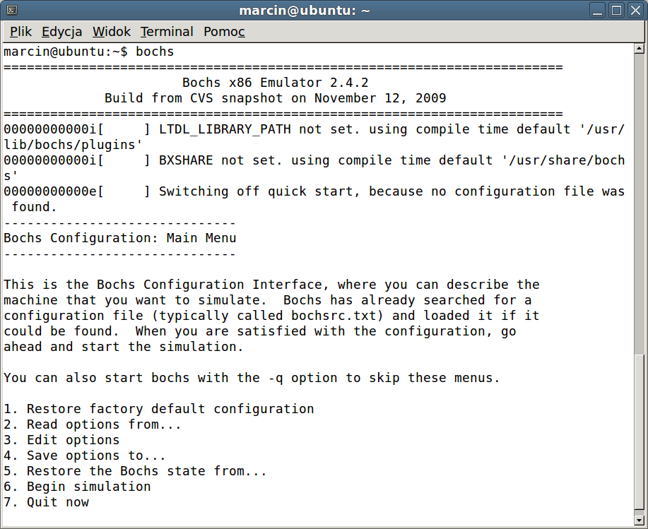The image size is (648, 529).
Task: Open the Pomoc menu
Action: (224, 32)
